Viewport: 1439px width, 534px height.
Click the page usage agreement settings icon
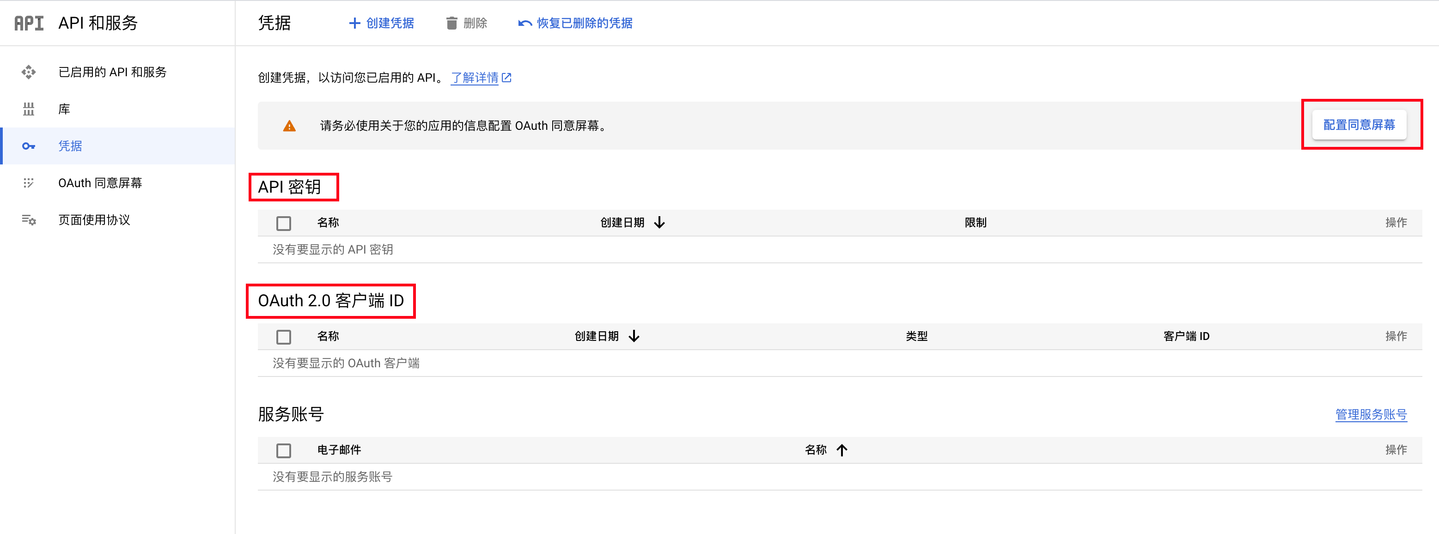(x=29, y=220)
